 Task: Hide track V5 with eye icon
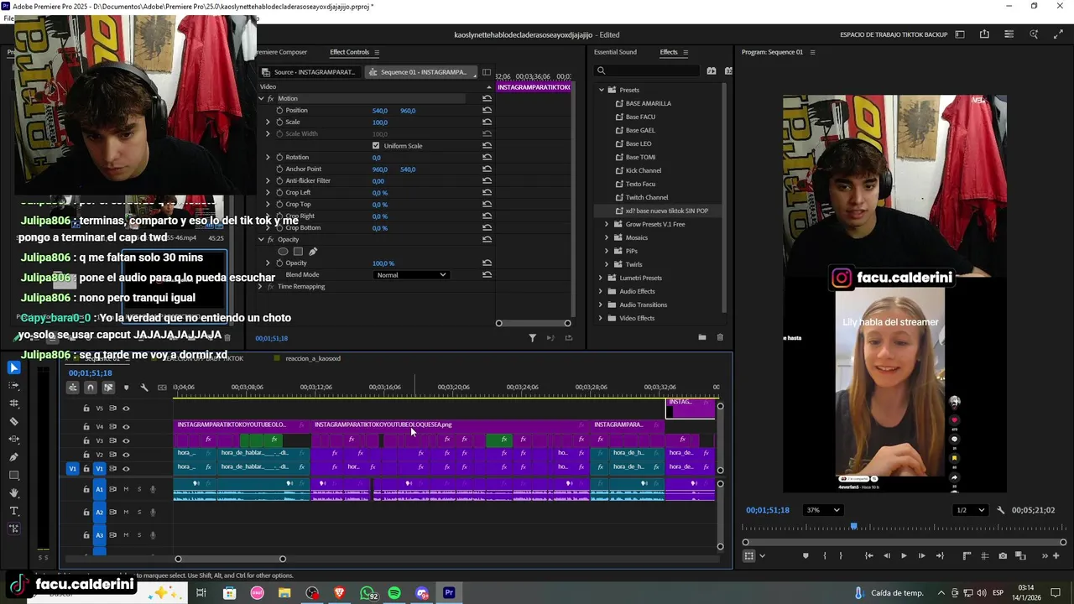coord(126,409)
